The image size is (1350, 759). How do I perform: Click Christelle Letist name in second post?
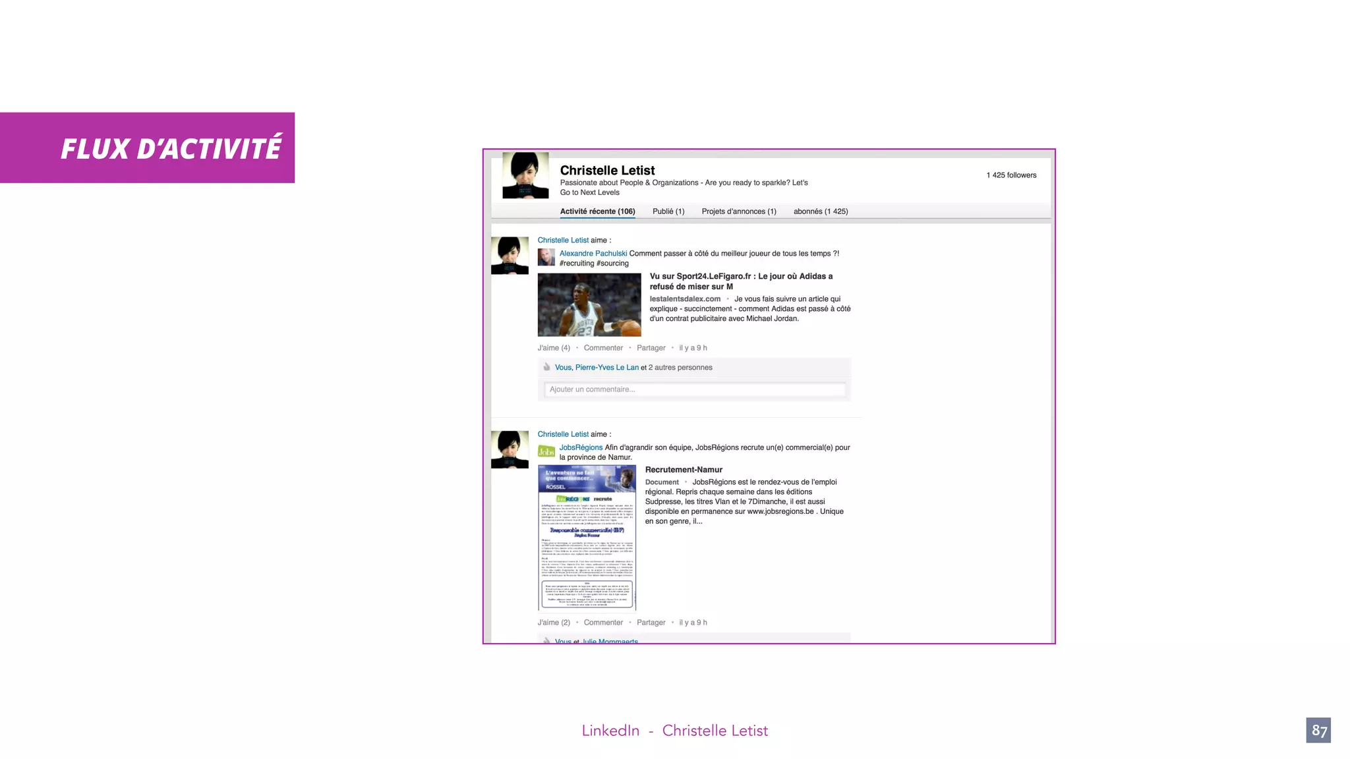[x=563, y=434]
